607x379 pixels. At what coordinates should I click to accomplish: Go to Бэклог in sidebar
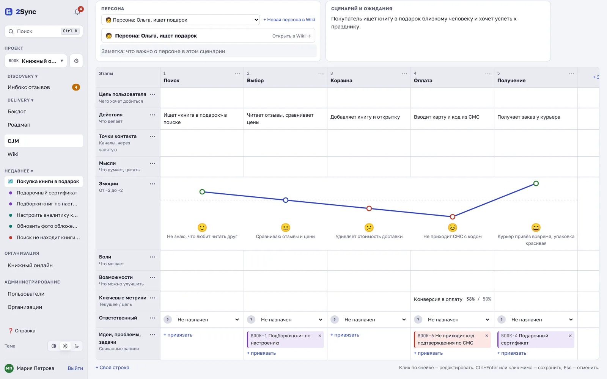click(x=17, y=111)
